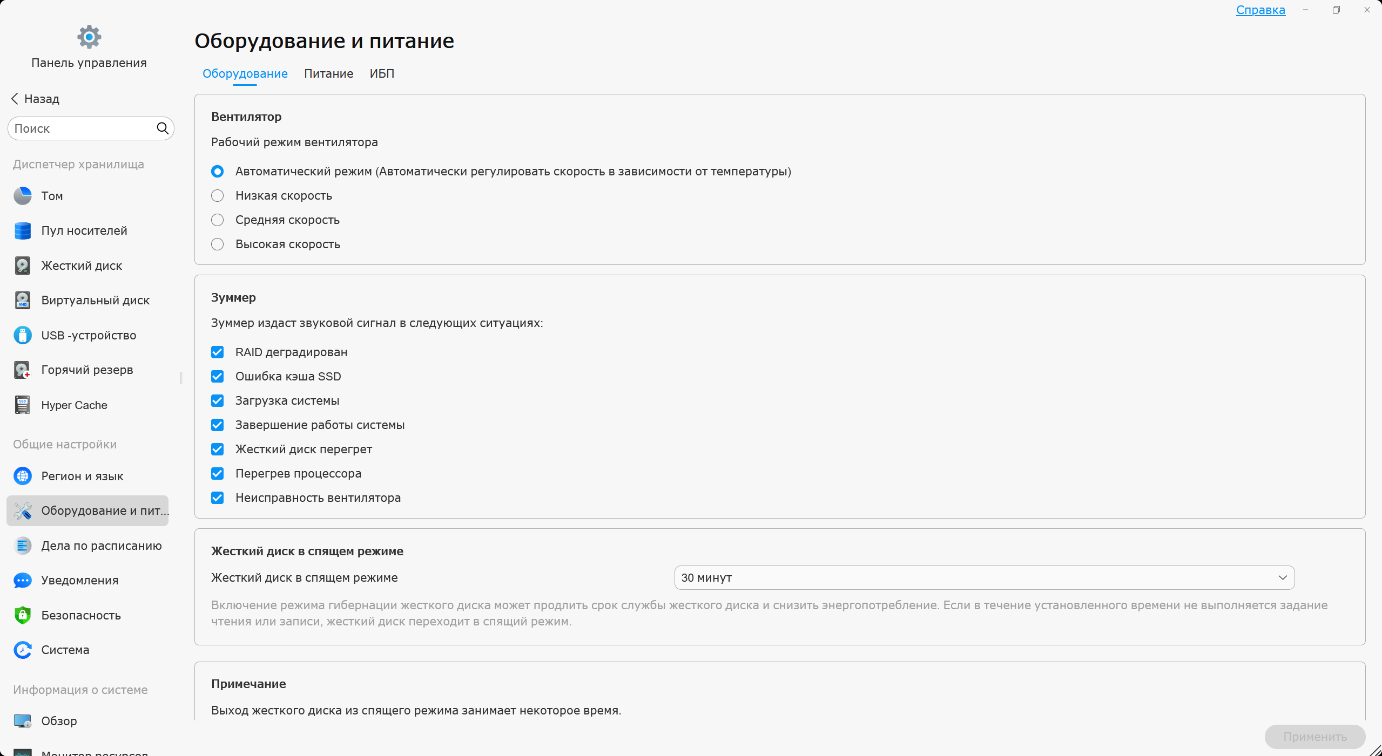Choose the Высокая скорость radio button
The height and width of the screenshot is (756, 1382).
click(217, 244)
